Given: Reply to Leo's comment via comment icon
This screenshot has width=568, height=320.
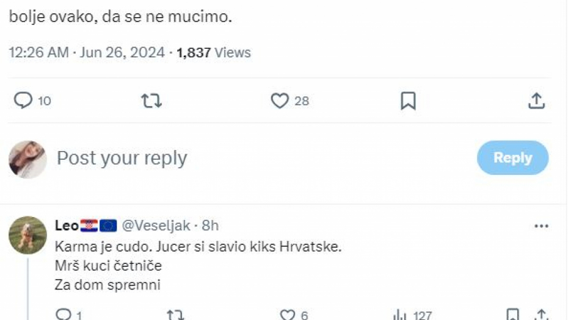Looking at the screenshot, I should pyautogui.click(x=64, y=315).
